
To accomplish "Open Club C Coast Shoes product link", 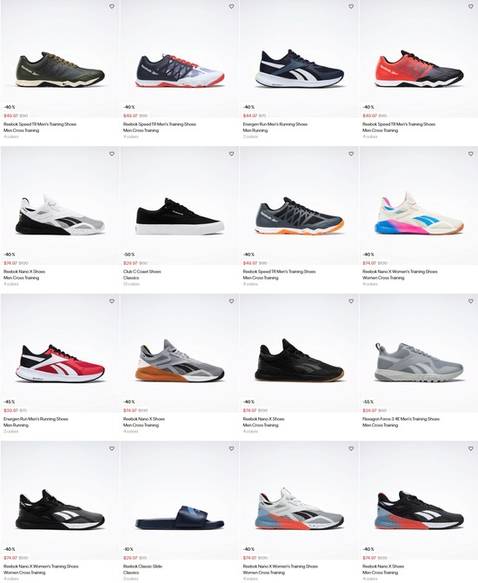I will (143, 271).
